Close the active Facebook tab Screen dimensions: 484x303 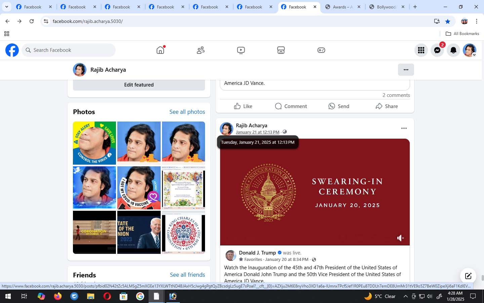315,7
